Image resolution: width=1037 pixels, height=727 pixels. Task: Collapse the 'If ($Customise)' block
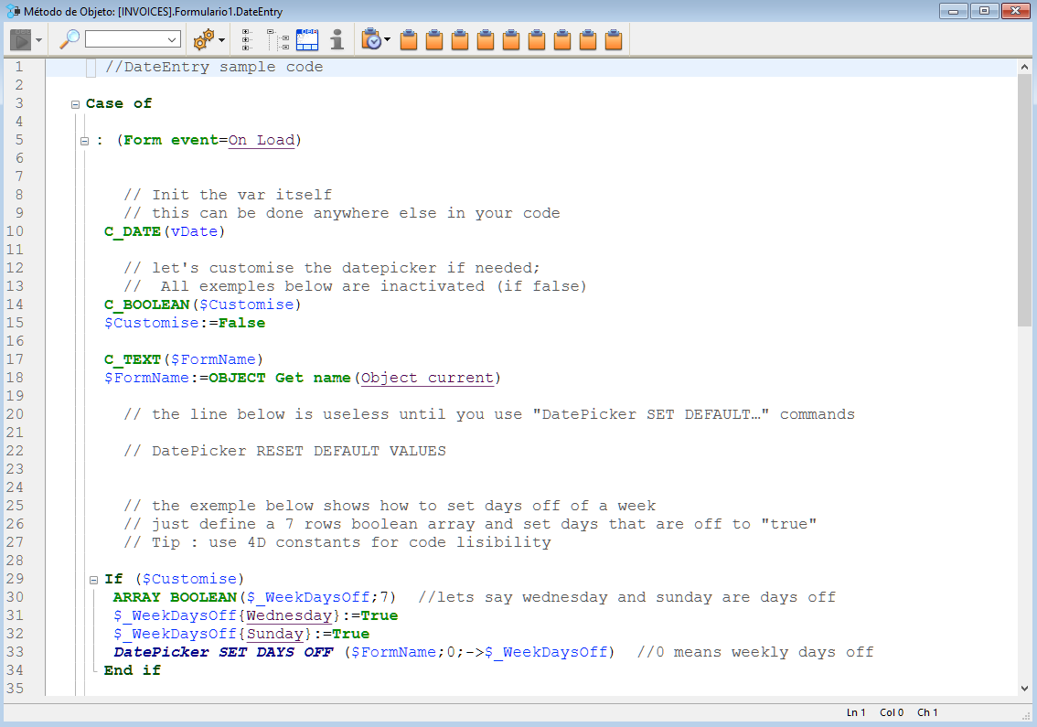[x=93, y=580]
